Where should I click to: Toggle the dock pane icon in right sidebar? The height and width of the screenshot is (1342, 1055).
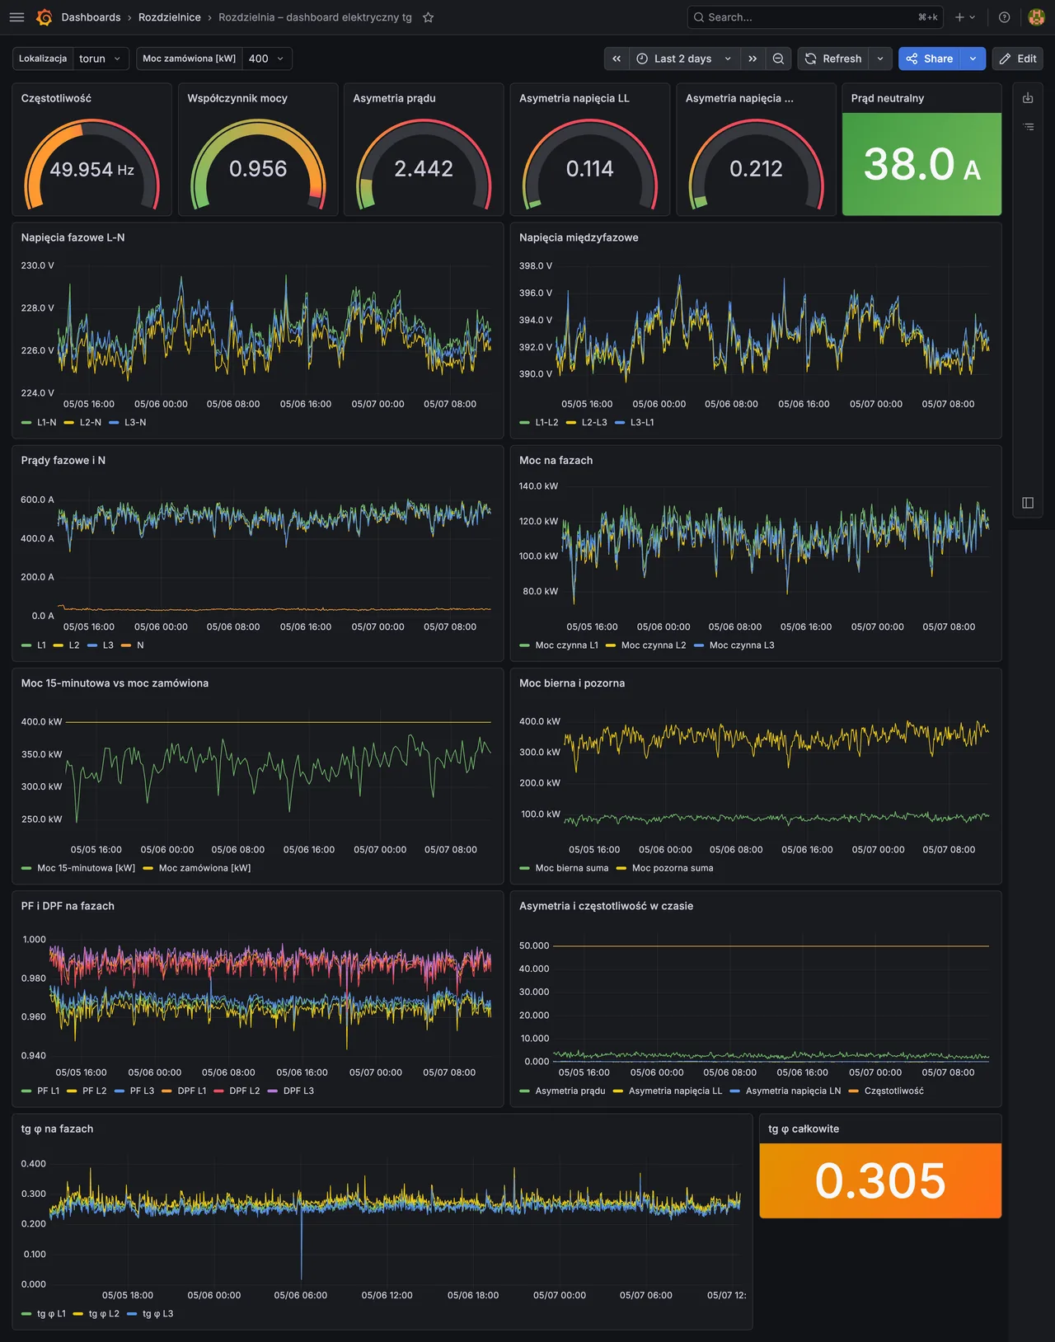click(x=1028, y=503)
